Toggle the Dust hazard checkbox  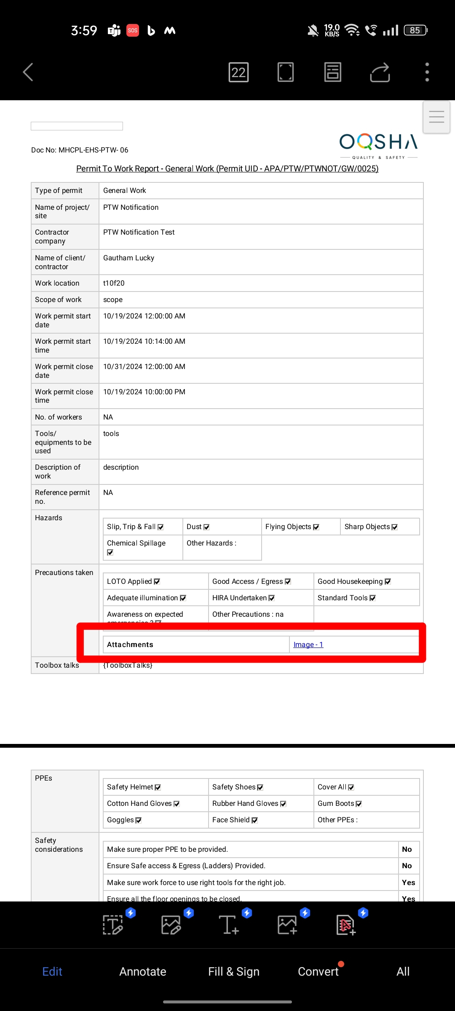pyautogui.click(x=206, y=527)
